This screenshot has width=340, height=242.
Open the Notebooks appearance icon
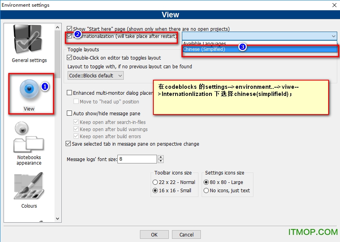(29, 138)
